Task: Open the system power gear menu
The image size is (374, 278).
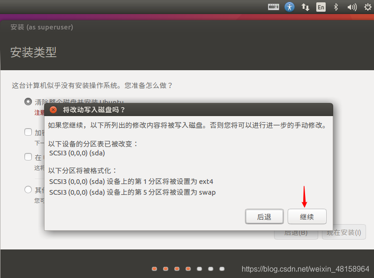Action: 367,7
